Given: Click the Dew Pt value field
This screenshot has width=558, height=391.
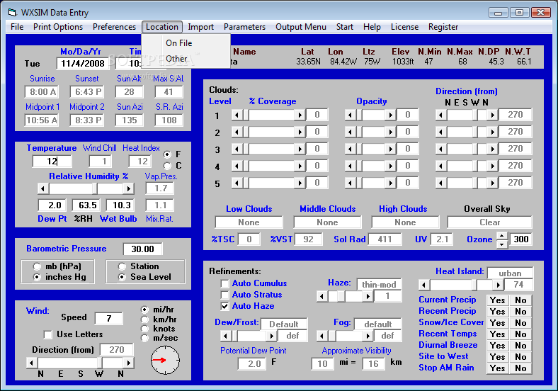Looking at the screenshot, I should [x=54, y=205].
